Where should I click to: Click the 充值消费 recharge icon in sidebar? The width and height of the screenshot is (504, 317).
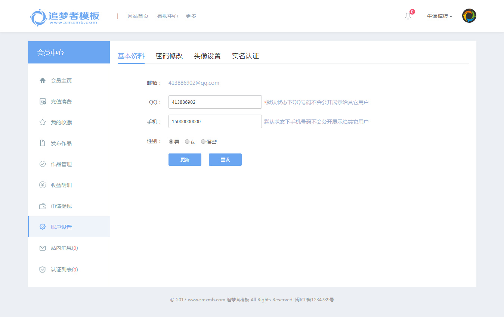[43, 102]
